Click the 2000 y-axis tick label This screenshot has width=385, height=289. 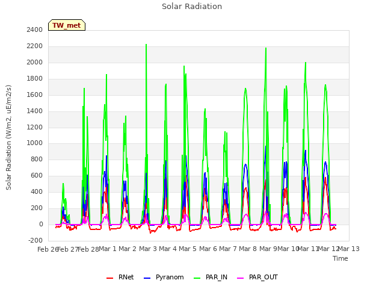(35, 62)
